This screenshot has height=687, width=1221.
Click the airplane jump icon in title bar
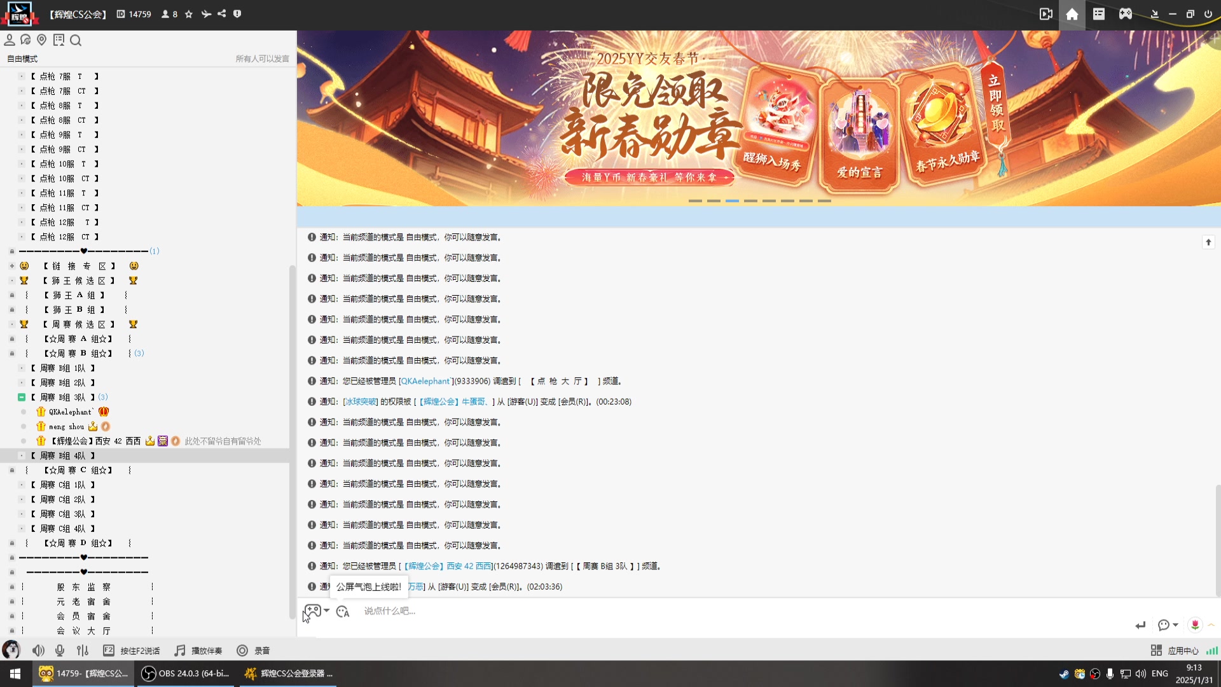[206, 14]
